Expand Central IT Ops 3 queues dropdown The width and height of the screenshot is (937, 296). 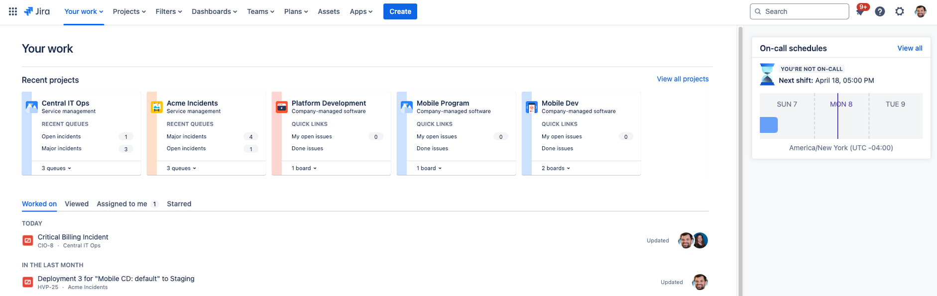coord(56,168)
